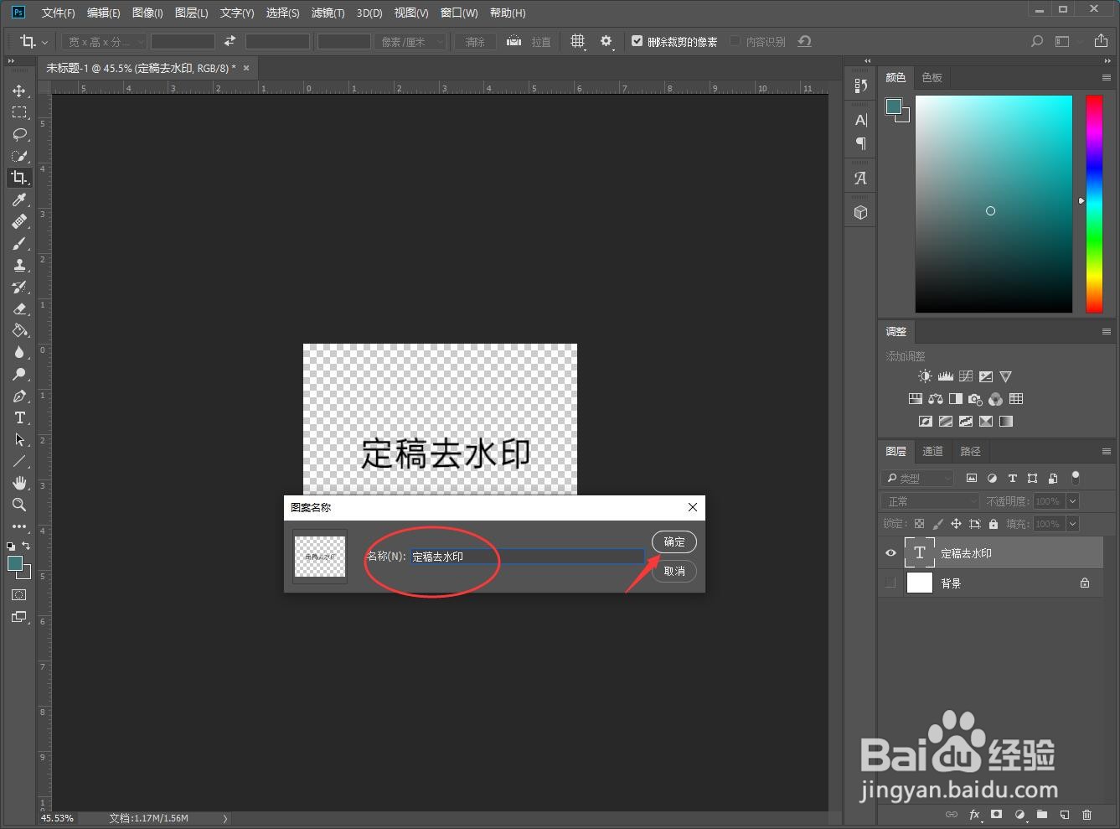The image size is (1120, 829).
Task: Toggle layer filter on/off switch
Action: (1076, 478)
